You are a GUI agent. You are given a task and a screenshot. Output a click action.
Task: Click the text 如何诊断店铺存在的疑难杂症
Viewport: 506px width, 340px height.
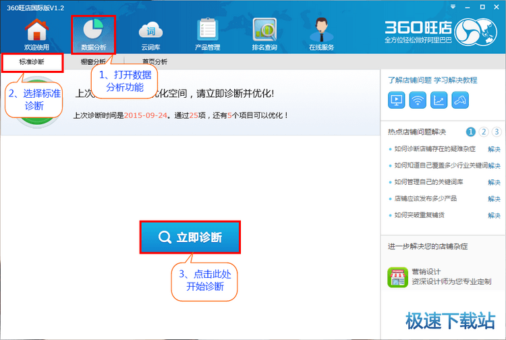pos(434,148)
